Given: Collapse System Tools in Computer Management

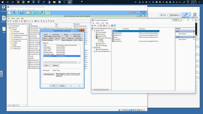Looking at the screenshot, I should pyautogui.click(x=93, y=30).
